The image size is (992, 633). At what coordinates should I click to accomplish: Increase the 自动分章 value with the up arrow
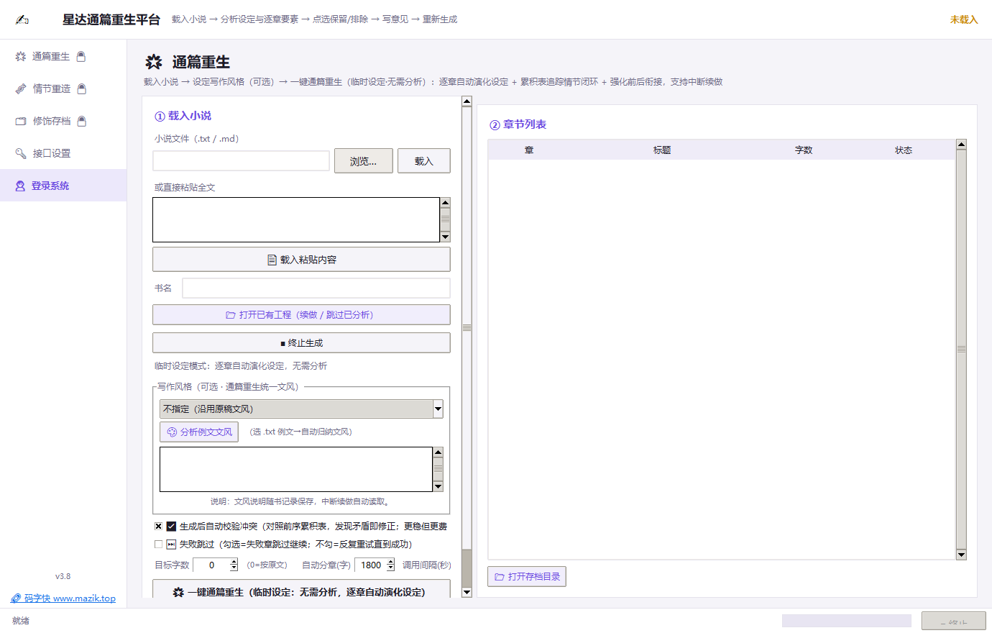390,562
